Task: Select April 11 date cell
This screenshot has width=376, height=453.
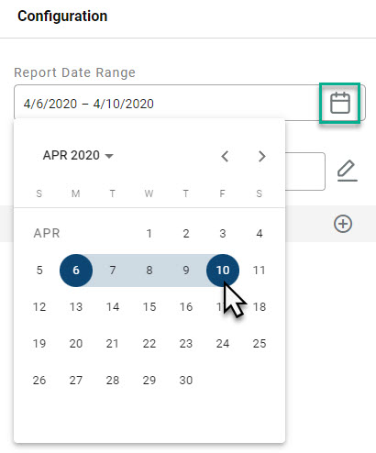Action: click(x=260, y=271)
